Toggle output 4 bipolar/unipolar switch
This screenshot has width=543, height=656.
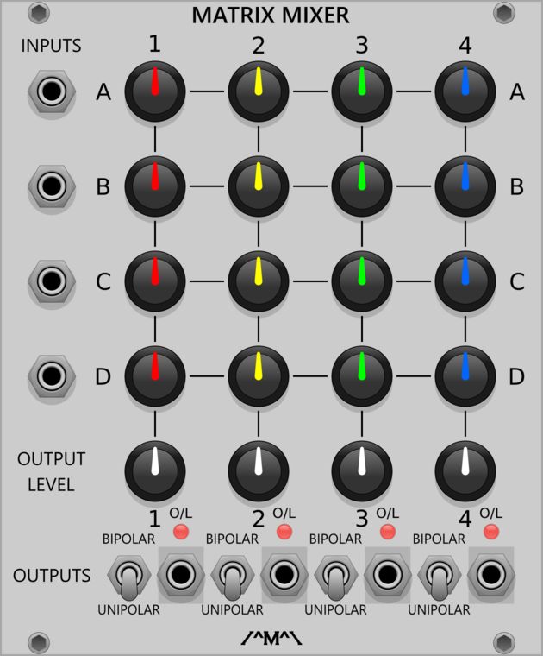440,577
